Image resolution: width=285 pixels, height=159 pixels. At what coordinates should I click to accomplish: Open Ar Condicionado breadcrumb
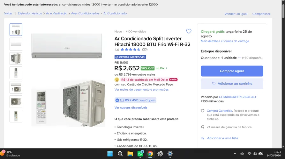pyautogui.click(x=115, y=13)
